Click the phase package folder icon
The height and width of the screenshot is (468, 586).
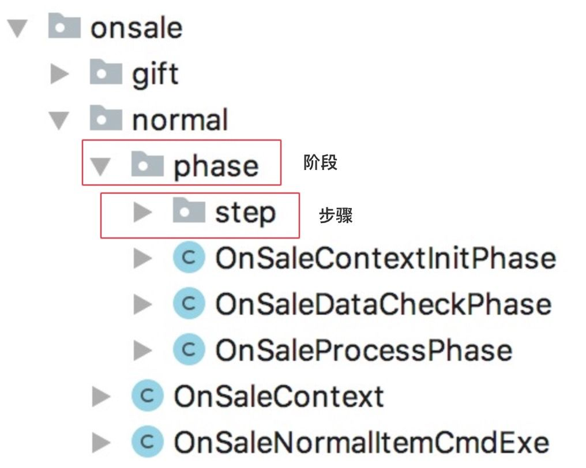[x=147, y=164]
